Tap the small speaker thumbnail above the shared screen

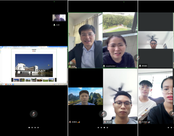[59, 18]
